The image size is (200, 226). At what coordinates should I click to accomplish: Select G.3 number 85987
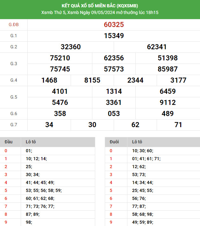point(168,69)
